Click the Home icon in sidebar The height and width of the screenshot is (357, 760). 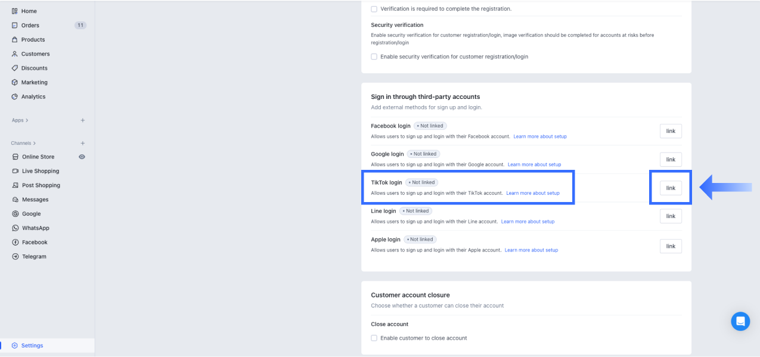point(14,11)
